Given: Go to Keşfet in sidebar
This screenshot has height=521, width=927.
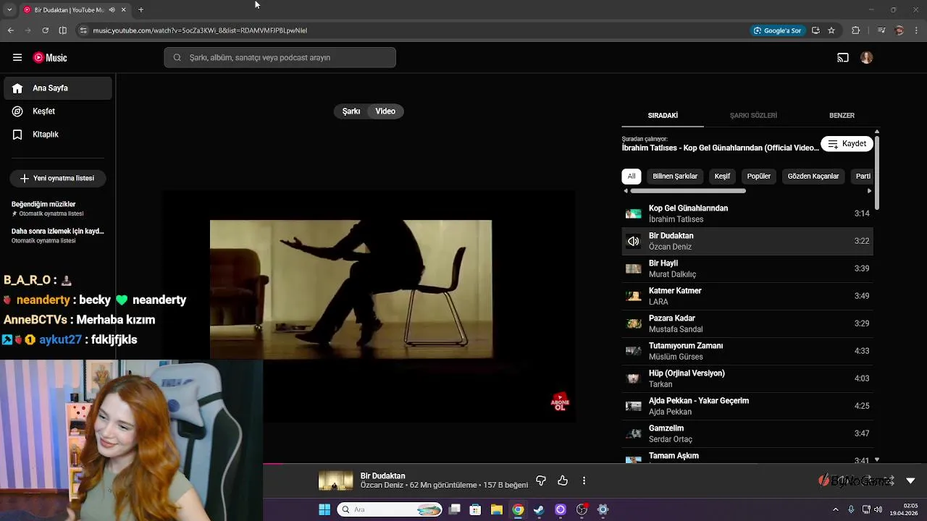Looking at the screenshot, I should coord(58,111).
